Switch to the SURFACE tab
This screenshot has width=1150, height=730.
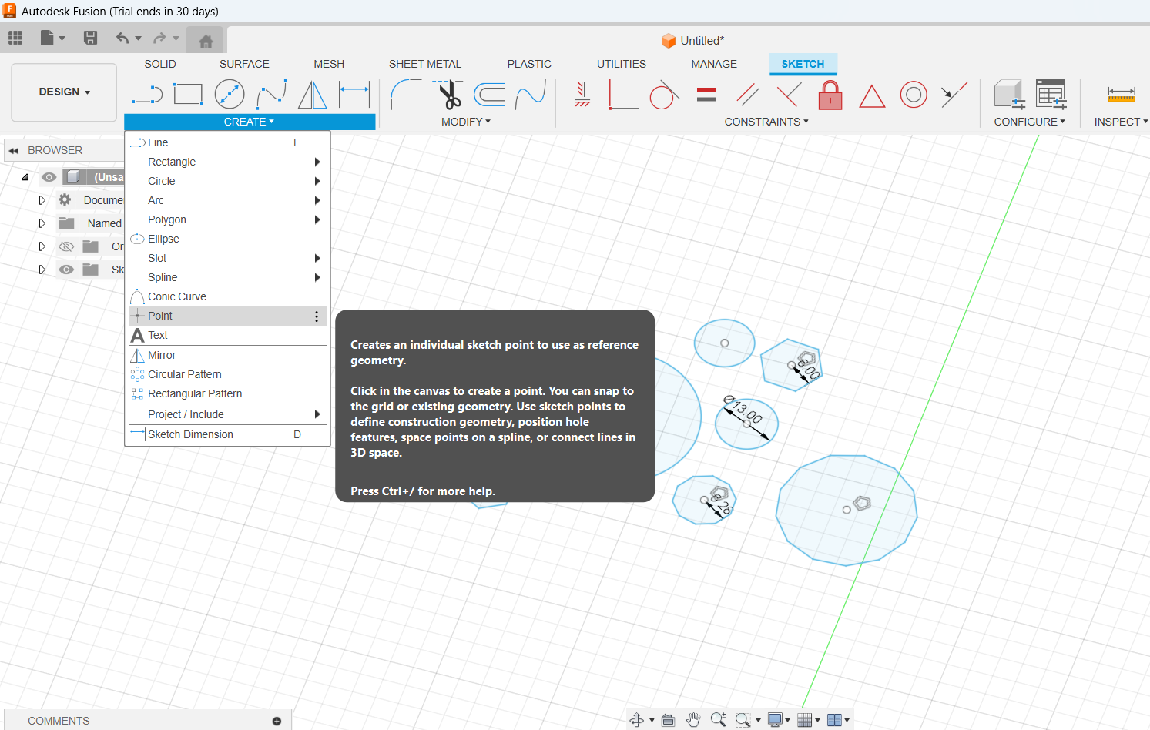[244, 64]
